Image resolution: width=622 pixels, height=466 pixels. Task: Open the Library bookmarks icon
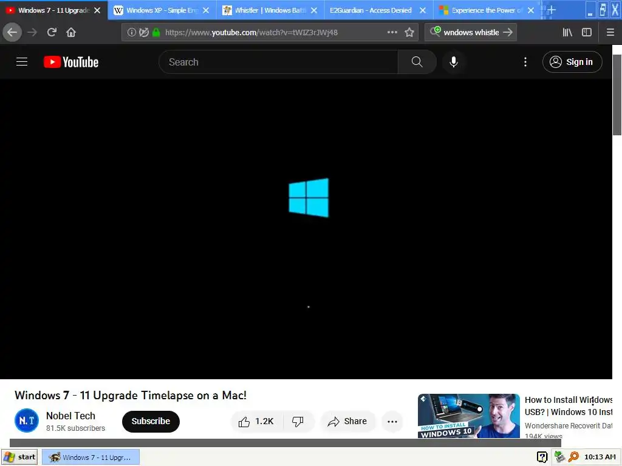567,32
